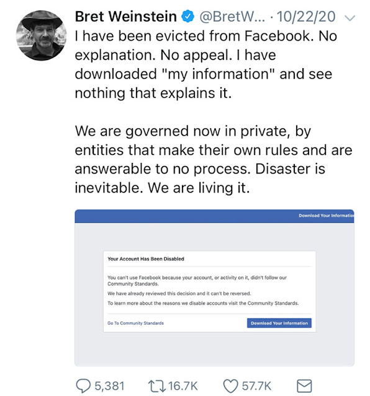
Task: Open the gray background of the attached Facebook screenshot
Action: click(x=214, y=350)
